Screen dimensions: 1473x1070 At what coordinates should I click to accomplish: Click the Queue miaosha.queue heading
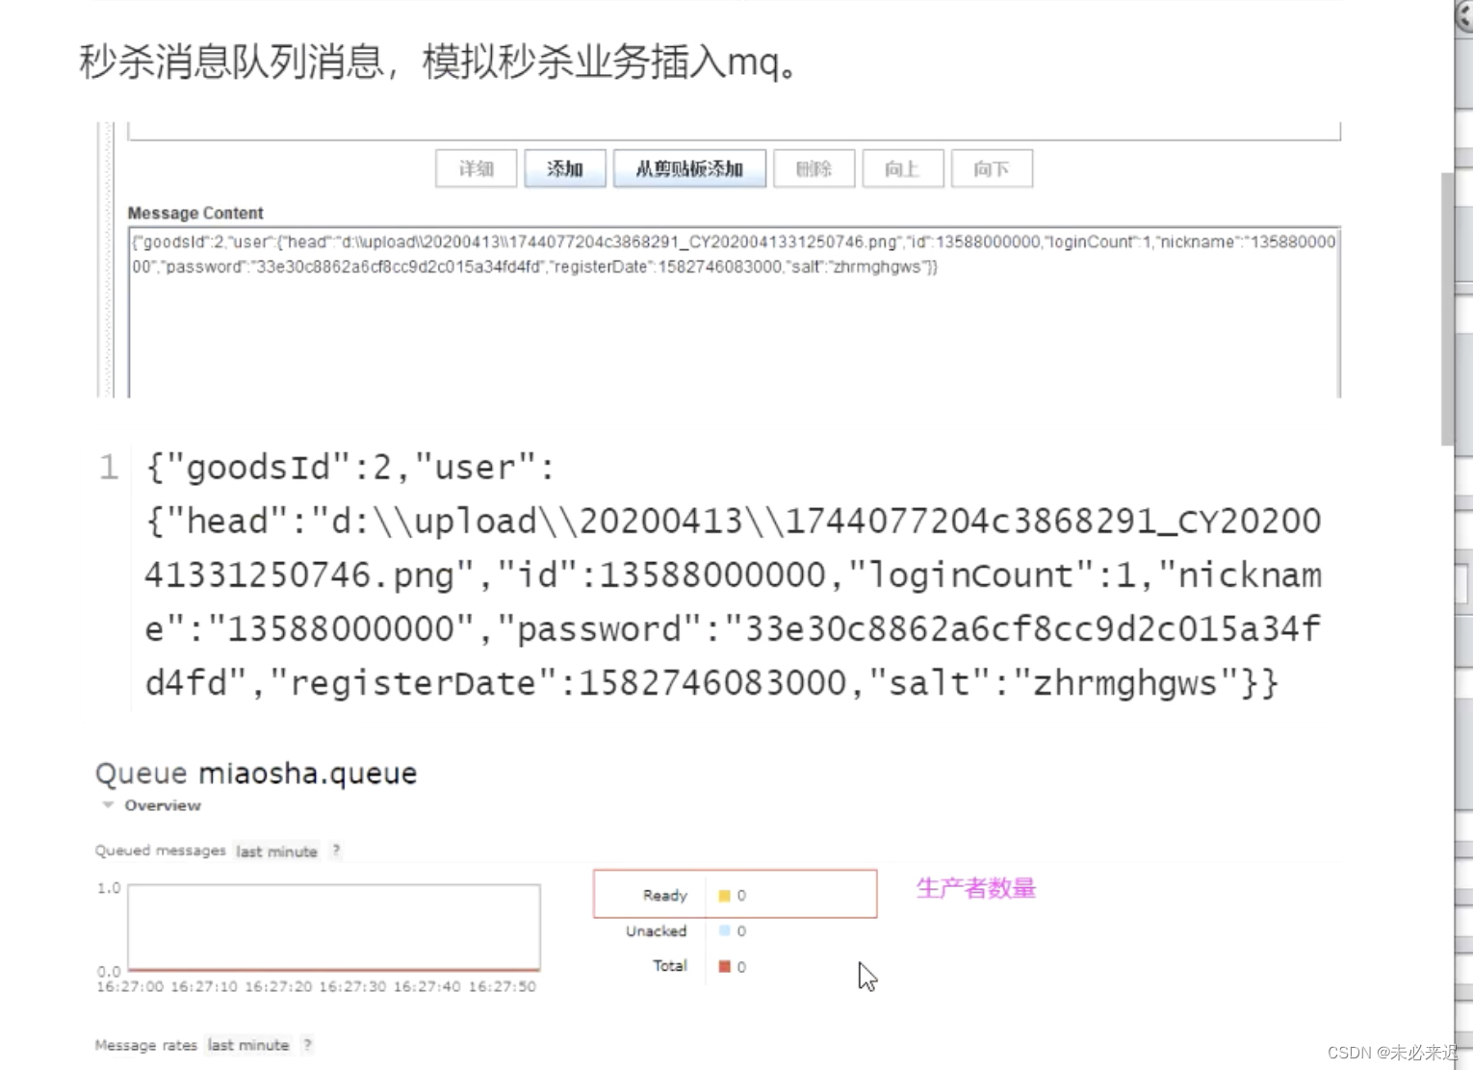(x=256, y=773)
